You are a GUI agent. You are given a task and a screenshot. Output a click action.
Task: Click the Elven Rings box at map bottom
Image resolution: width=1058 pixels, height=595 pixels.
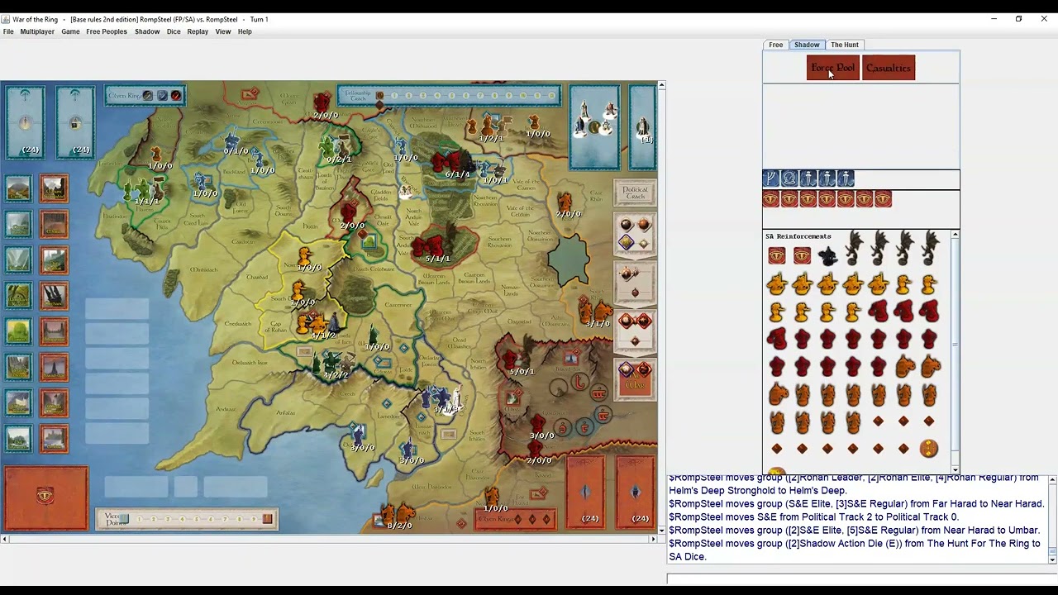514,519
